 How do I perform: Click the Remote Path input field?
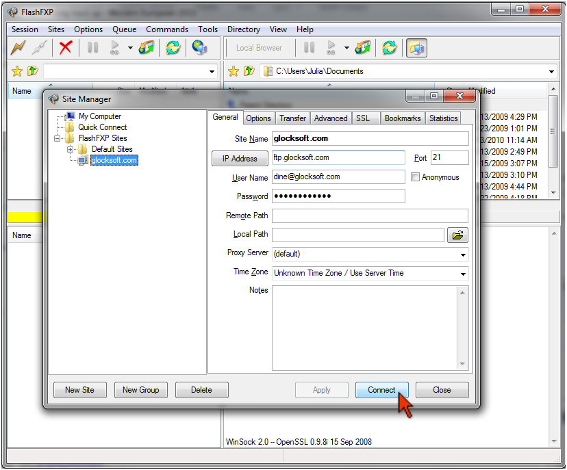pos(370,216)
